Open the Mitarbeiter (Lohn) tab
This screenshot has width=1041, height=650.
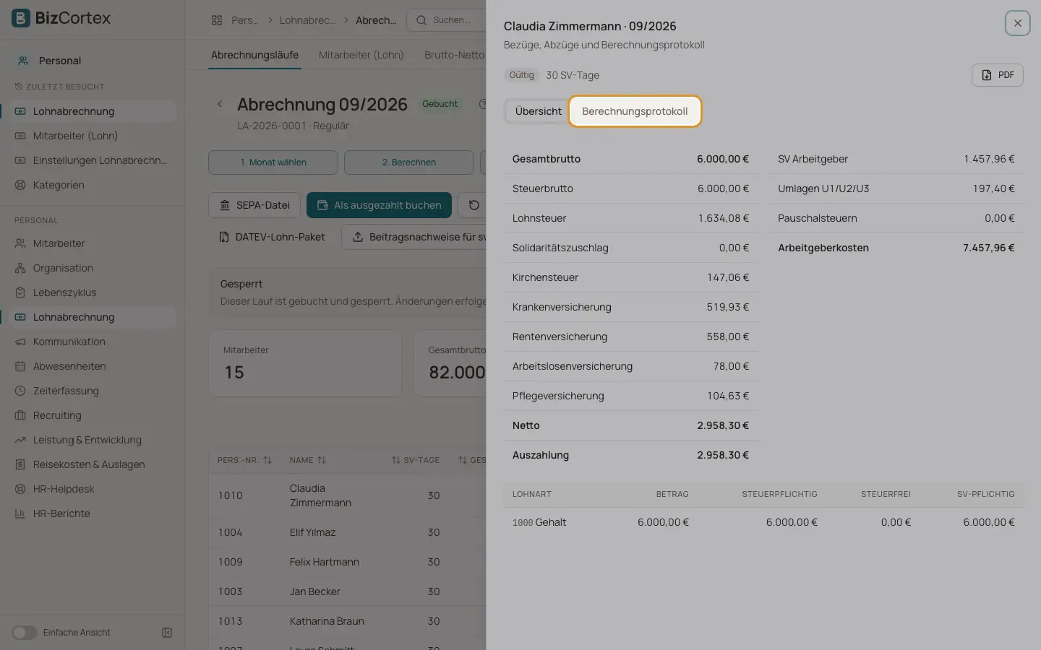click(361, 55)
